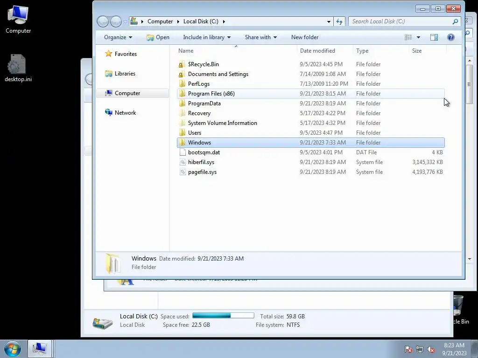
Task: Click the network tray icon
Action: [x=420, y=349]
